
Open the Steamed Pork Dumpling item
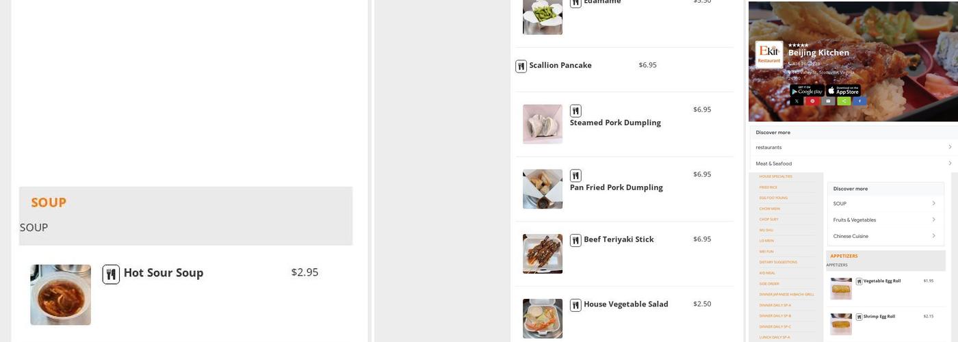pos(615,123)
